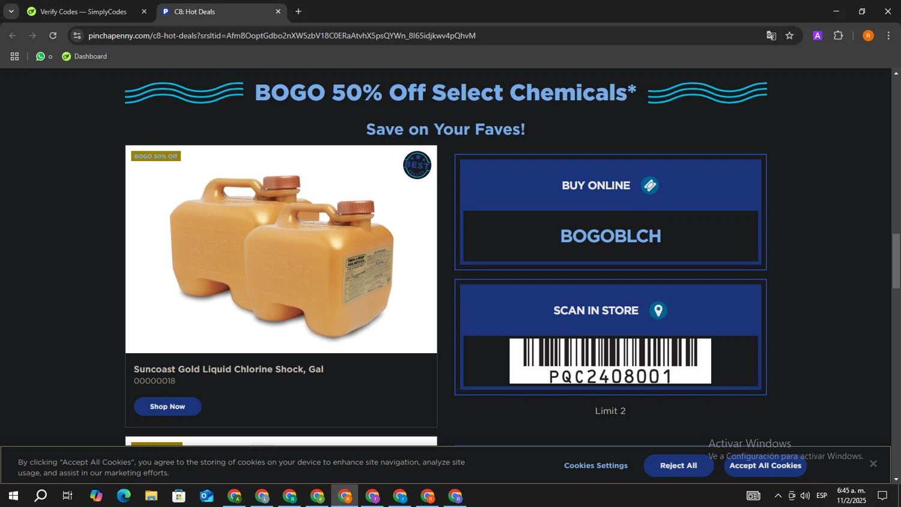Screen dimensions: 901x507
Task: Open Outlook from the taskbar
Action: tap(207, 496)
